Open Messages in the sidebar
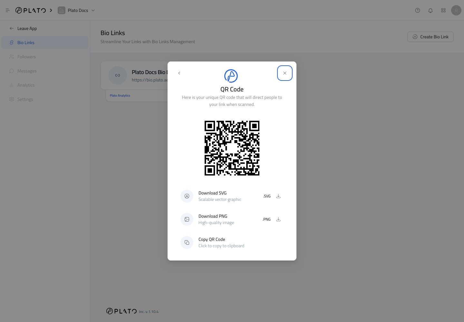The height and width of the screenshot is (322, 464). [45, 71]
